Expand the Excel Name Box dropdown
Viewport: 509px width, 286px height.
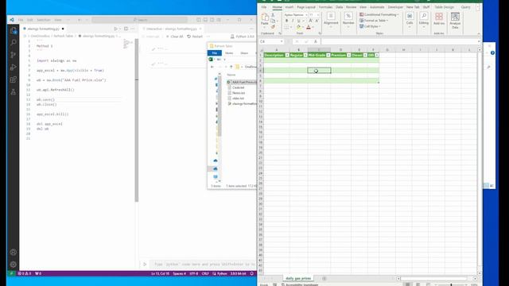282,41
